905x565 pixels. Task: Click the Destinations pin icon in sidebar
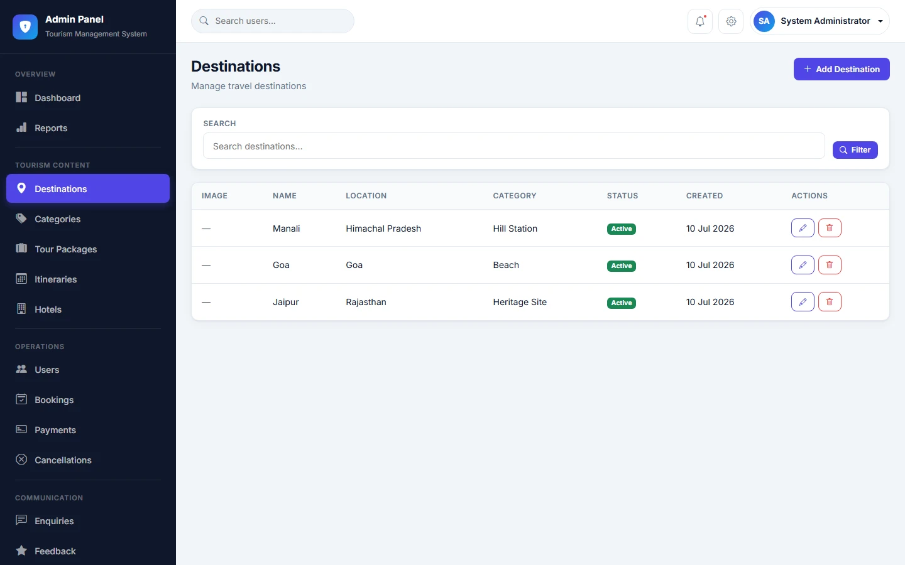[21, 188]
